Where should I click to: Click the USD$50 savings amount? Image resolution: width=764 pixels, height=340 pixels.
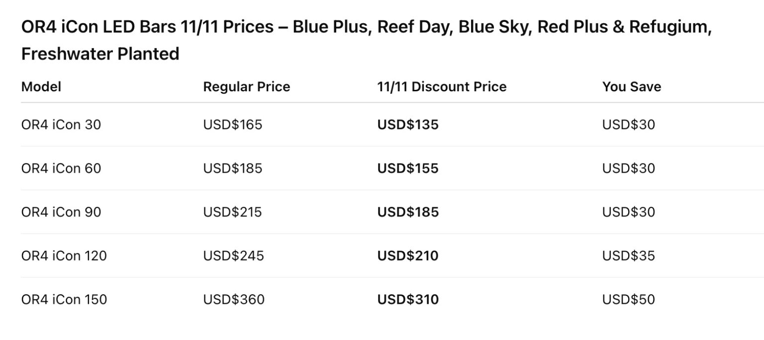629,299
